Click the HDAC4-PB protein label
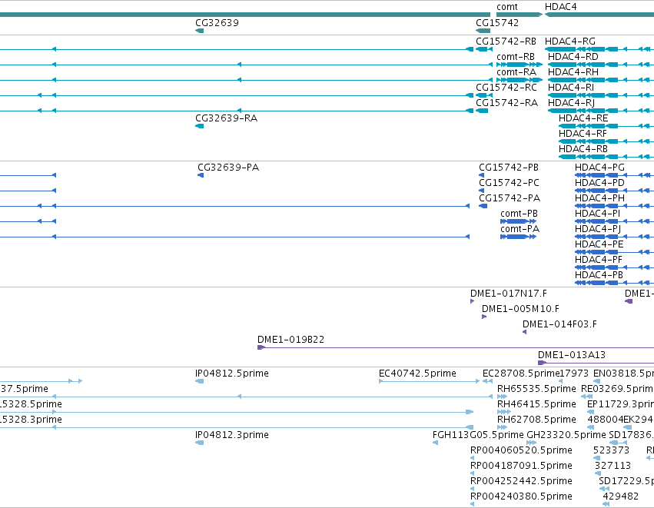The height and width of the screenshot is (508, 654). (x=599, y=276)
